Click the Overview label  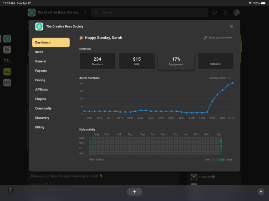click(85, 49)
